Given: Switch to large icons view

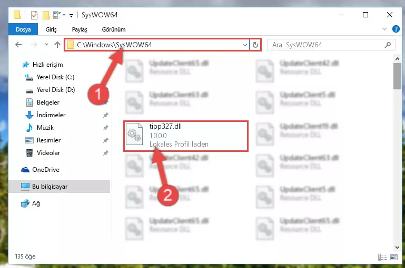Looking at the screenshot, I should pos(394,257).
